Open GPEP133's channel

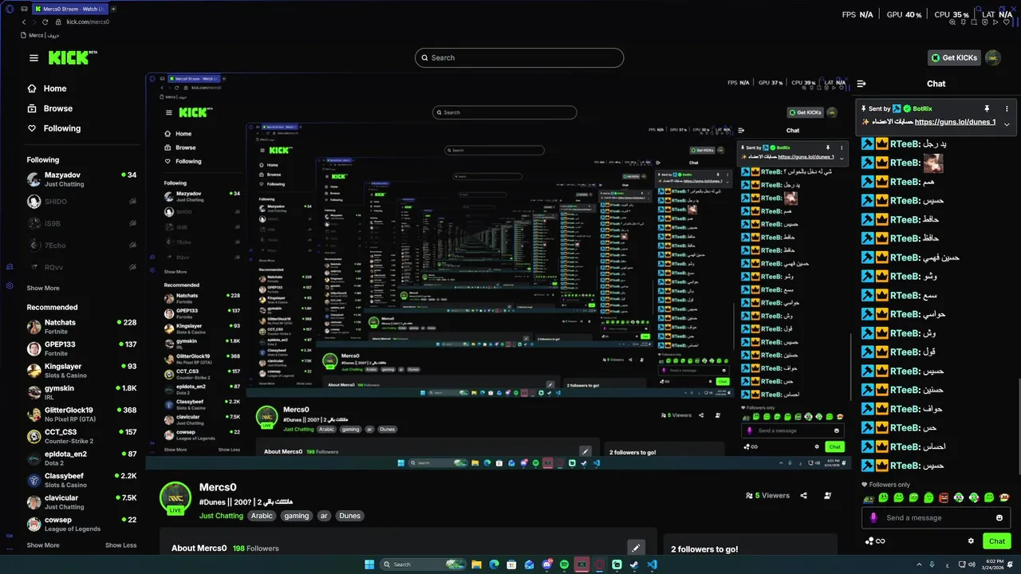81,348
